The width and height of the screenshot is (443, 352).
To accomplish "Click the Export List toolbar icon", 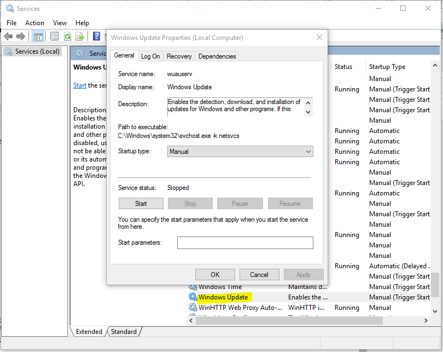I will (x=80, y=36).
